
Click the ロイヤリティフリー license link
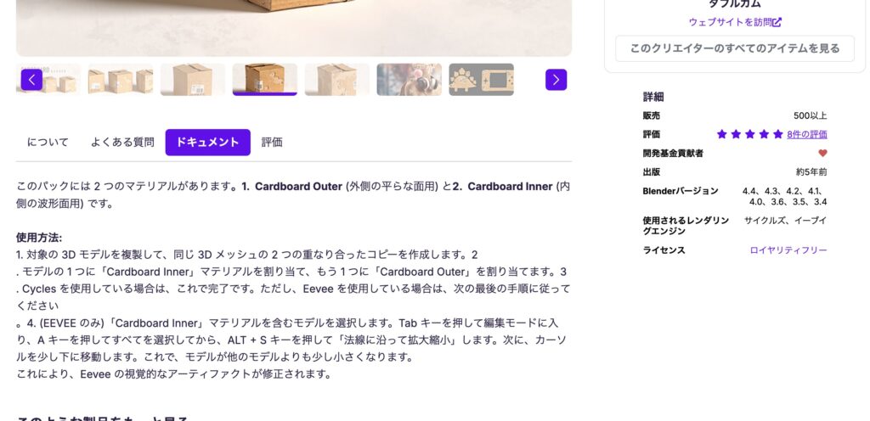point(788,250)
